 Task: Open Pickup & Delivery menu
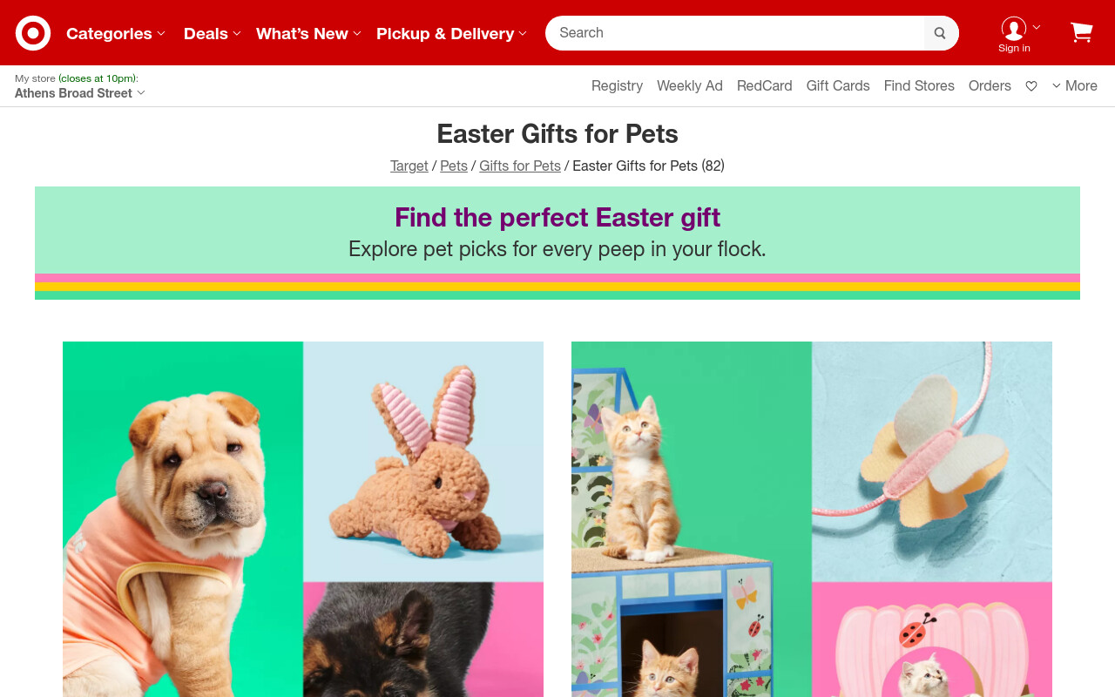tap(451, 33)
